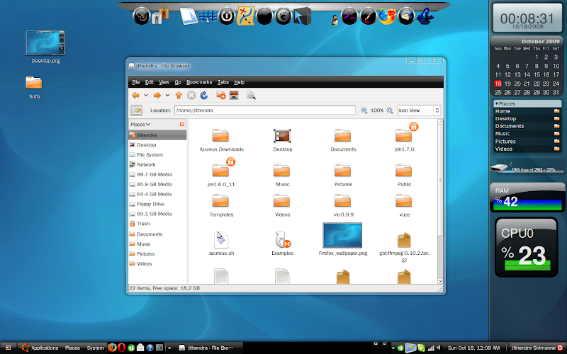Close the Places side pane

pos(182,125)
